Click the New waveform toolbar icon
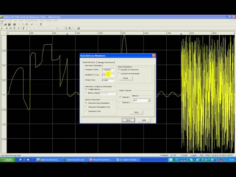 tap(1, 24)
